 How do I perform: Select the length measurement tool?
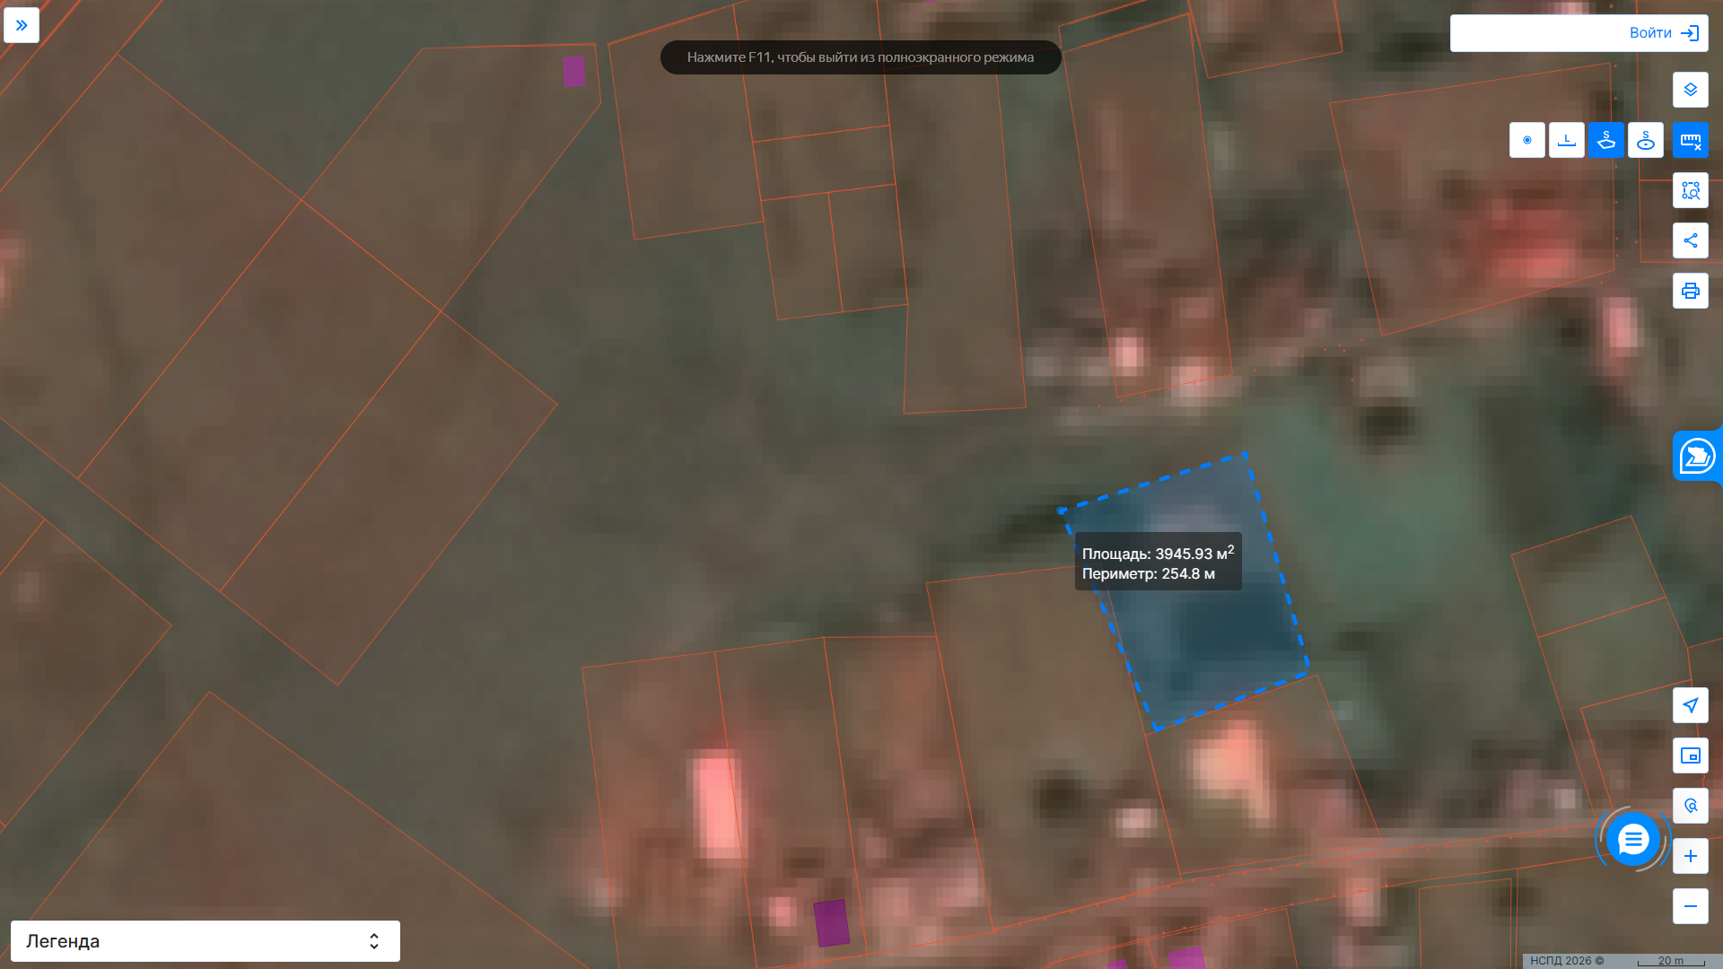pyautogui.click(x=1566, y=140)
